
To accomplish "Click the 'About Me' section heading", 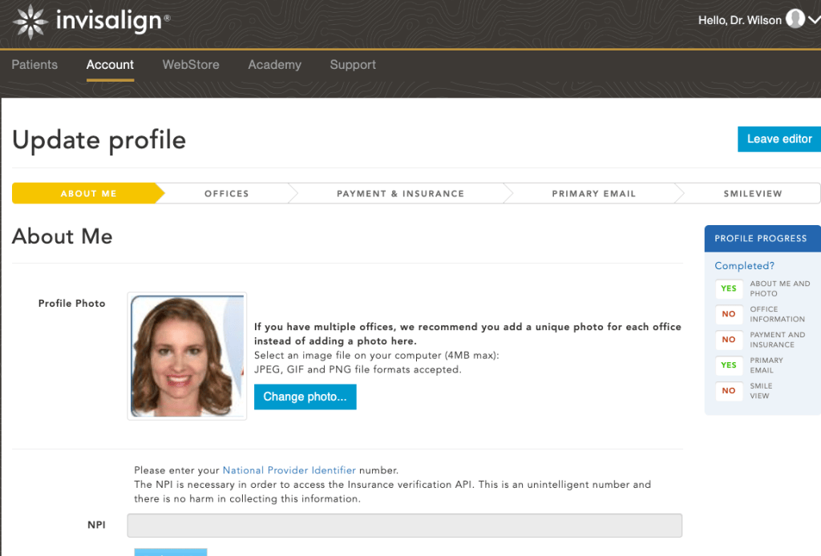I will [63, 237].
